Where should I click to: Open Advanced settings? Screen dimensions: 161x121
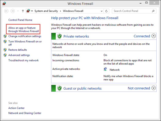coord(19,55)
